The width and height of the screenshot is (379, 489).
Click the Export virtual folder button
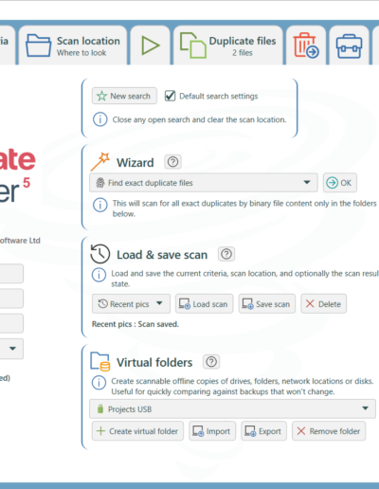tap(263, 431)
